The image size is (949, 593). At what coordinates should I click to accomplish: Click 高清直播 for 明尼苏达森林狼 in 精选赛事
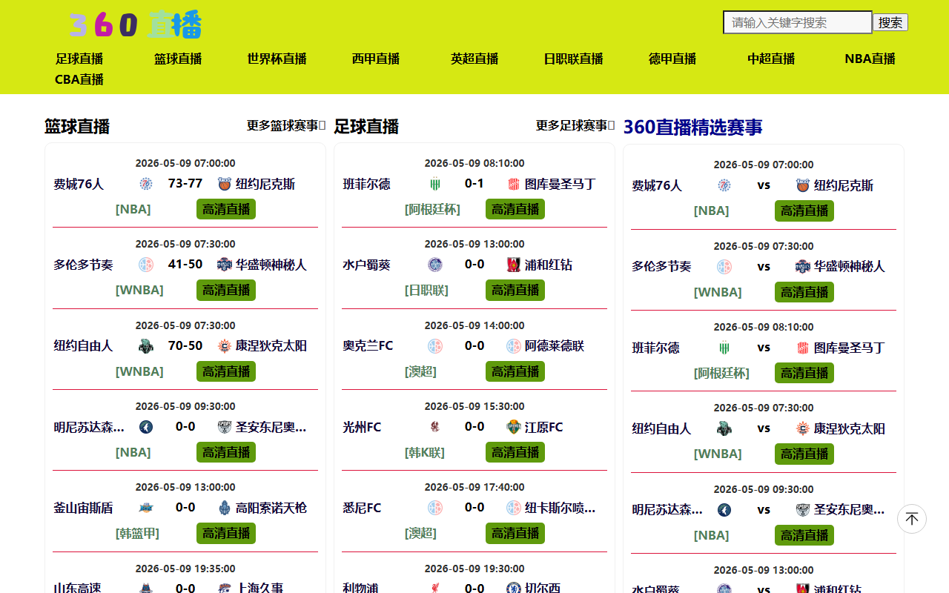[x=804, y=535]
